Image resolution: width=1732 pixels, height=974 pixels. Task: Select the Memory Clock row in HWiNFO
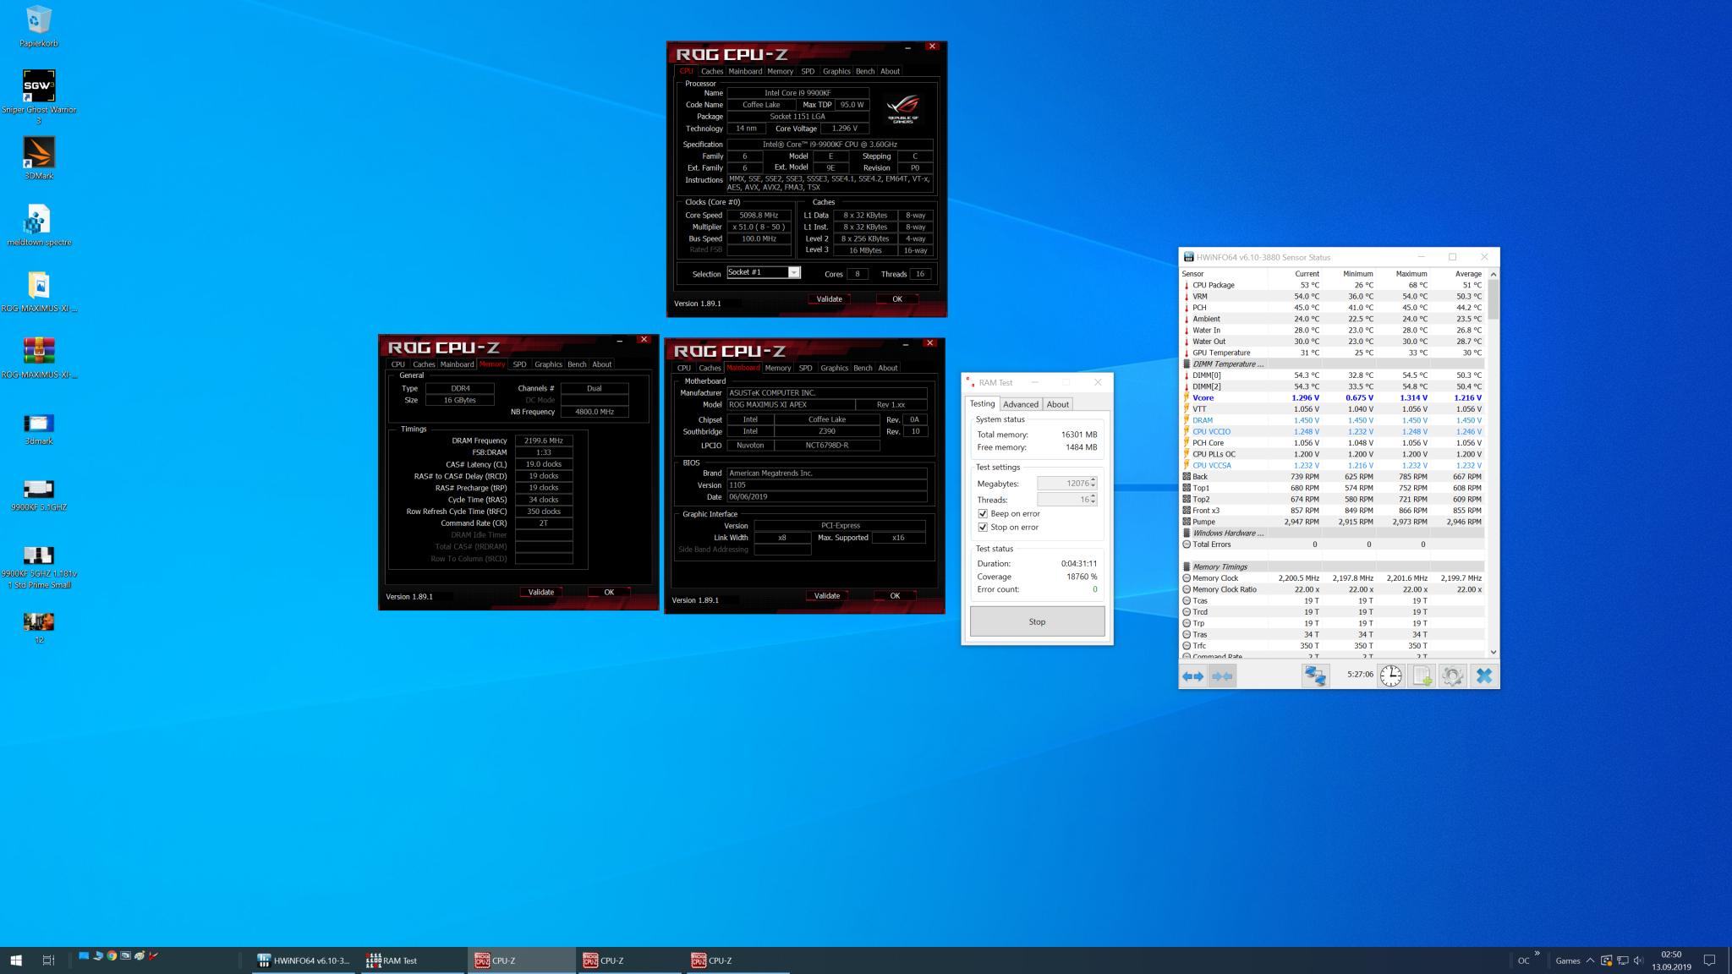[x=1333, y=578]
